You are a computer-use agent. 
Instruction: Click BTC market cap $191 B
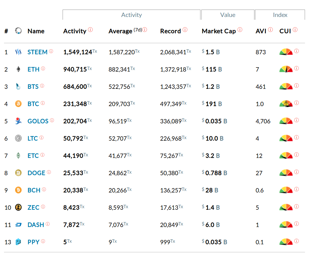click(212, 104)
